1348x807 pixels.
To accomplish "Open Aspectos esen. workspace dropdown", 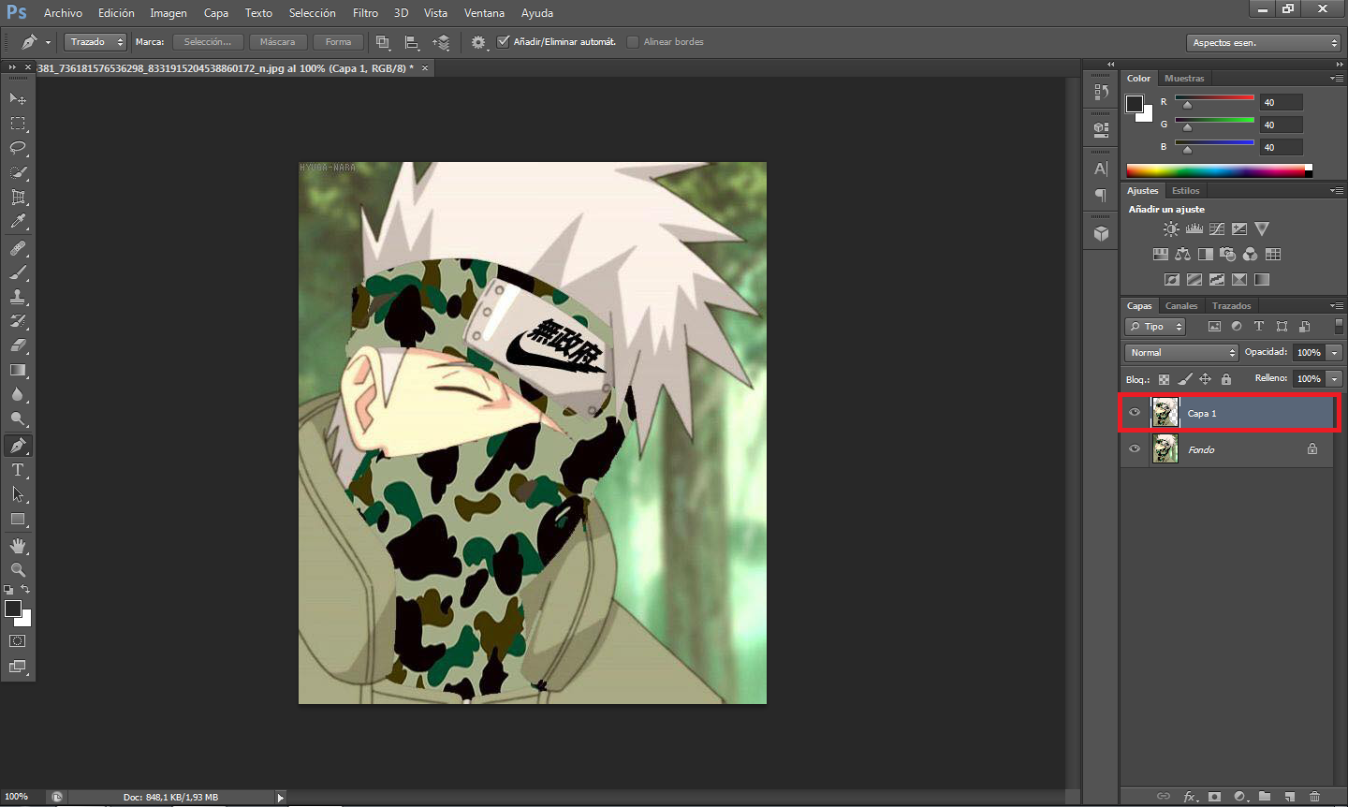I will pyautogui.click(x=1264, y=43).
